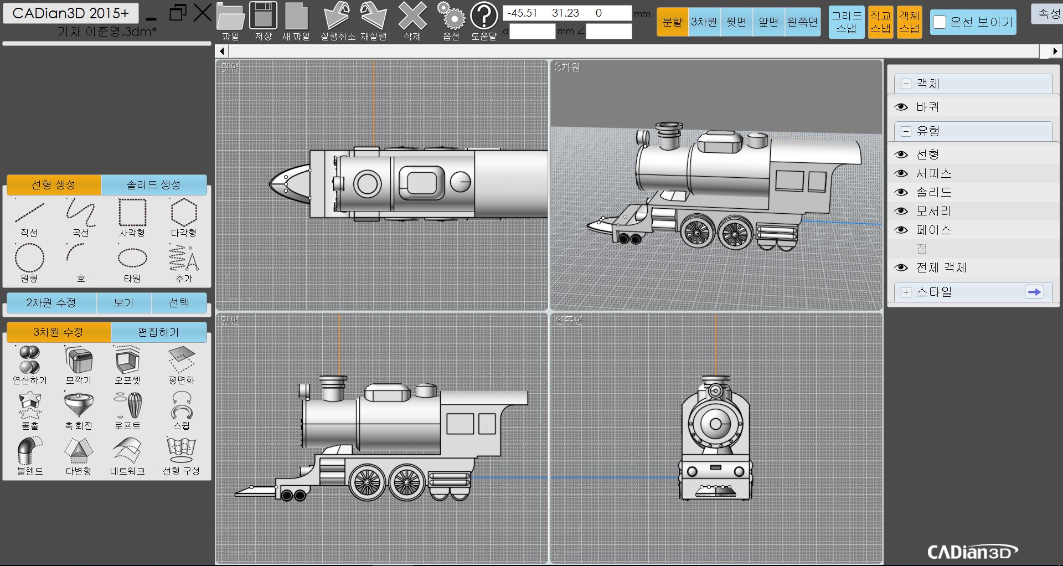Open the 선택 tab

coord(179,302)
